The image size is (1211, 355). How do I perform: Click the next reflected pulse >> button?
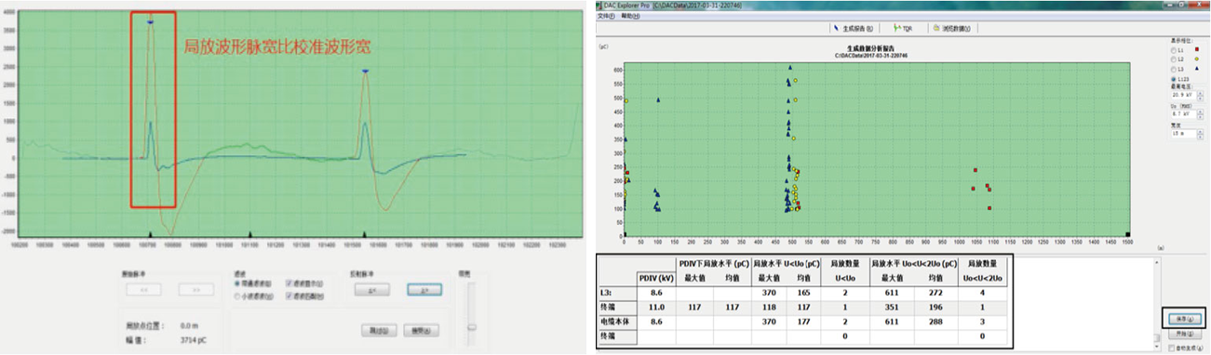(x=424, y=290)
